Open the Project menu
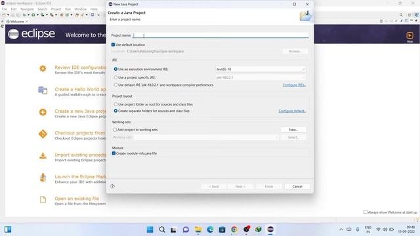The image size is (420, 236). [x=56, y=9]
